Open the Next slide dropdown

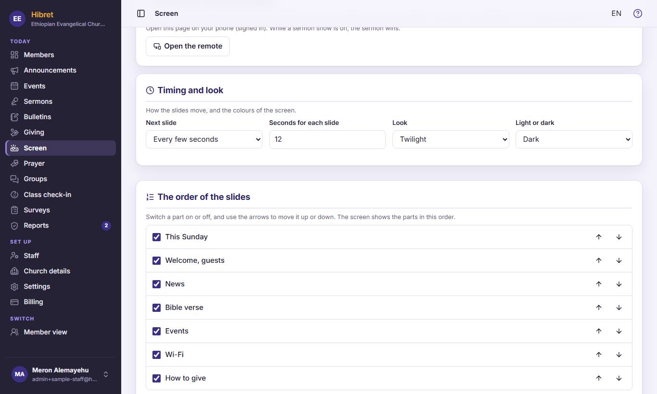(204, 139)
